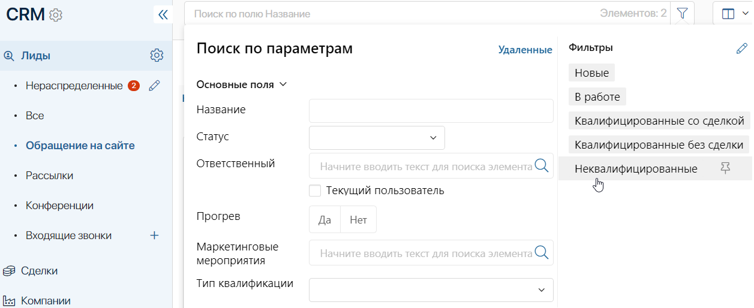Image resolution: width=754 pixels, height=308 pixels.
Task: Open the view layout dropdown at top right
Action: point(735,13)
